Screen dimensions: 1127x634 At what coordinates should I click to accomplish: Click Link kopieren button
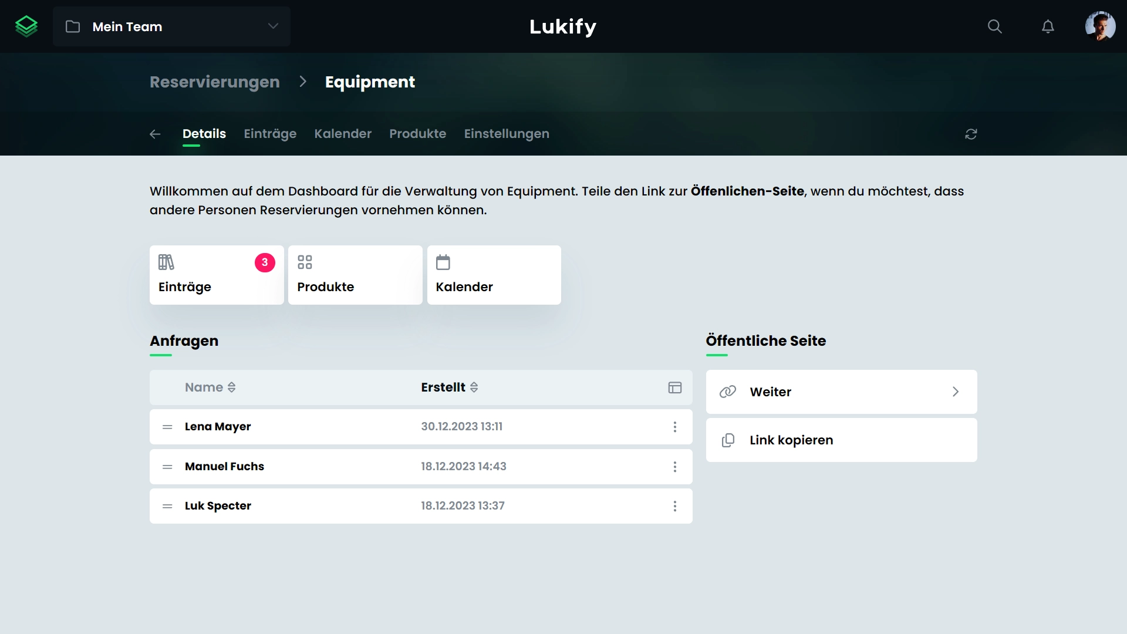point(841,440)
